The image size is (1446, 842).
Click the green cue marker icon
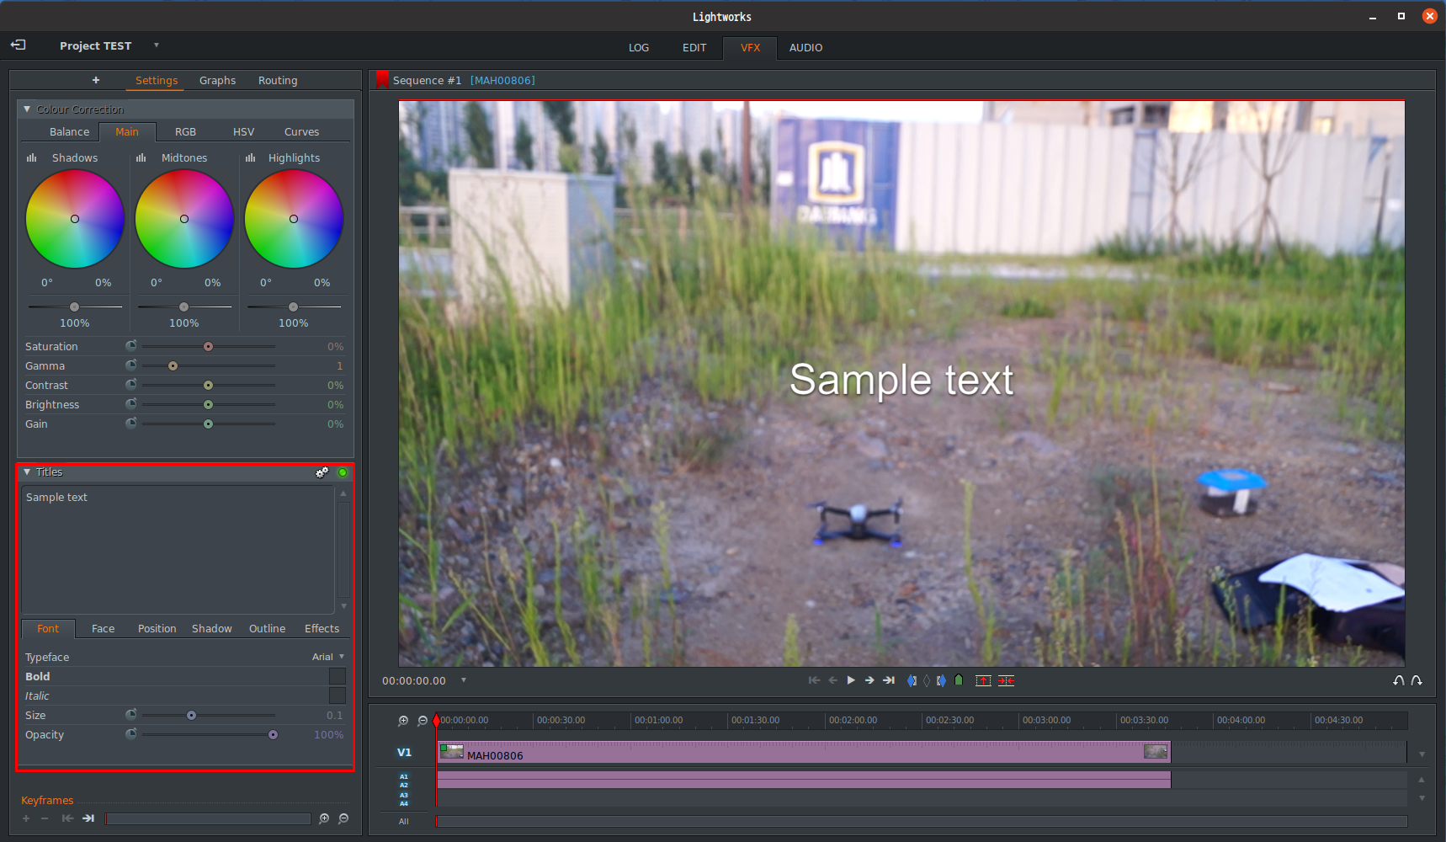pyautogui.click(x=959, y=680)
